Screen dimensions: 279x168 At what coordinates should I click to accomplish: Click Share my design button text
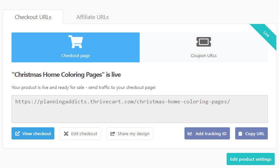coord(133,134)
